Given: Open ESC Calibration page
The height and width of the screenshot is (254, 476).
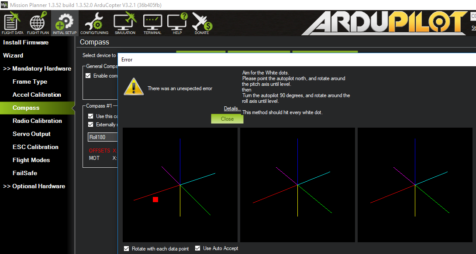Looking at the screenshot, I should click(35, 147).
